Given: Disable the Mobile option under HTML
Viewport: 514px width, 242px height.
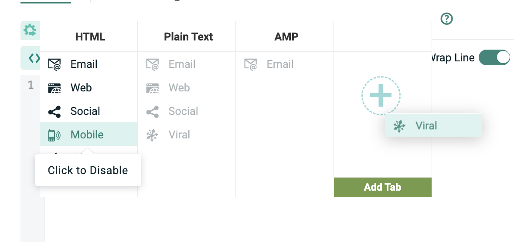Looking at the screenshot, I should coord(87,135).
